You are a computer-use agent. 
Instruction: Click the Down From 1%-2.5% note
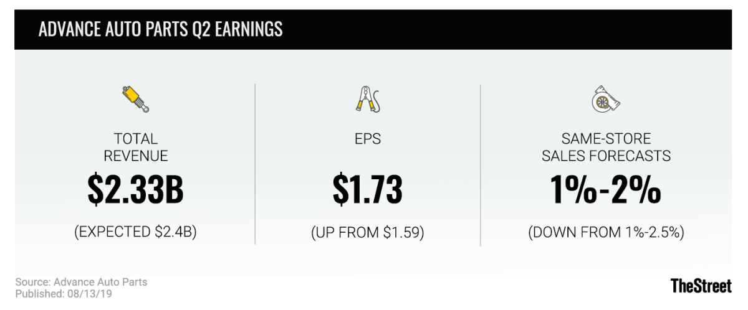[606, 232]
